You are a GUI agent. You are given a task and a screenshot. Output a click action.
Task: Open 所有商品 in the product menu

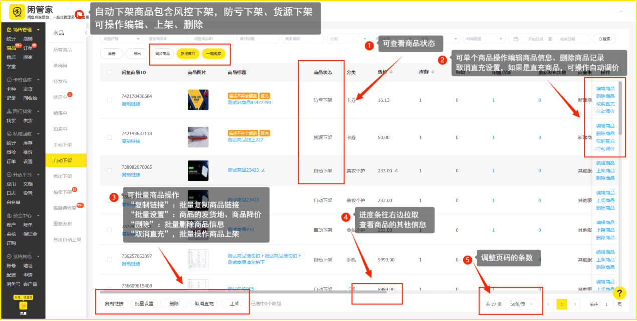63,50
